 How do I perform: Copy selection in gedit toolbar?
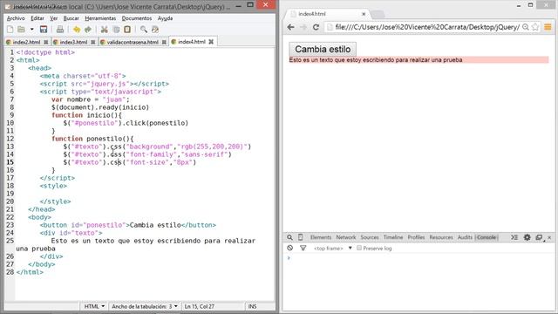point(116,30)
